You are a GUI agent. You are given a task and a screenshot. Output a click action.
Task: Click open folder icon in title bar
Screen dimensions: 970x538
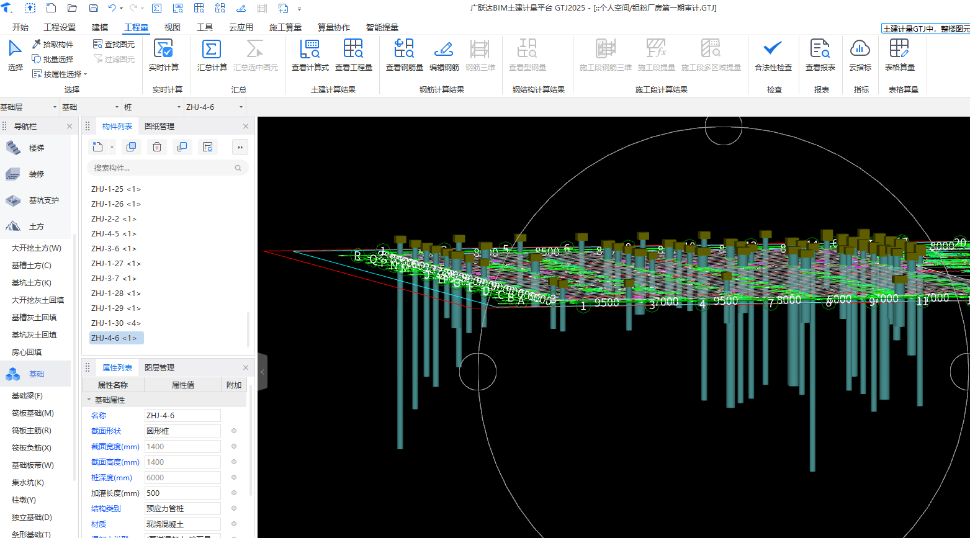72,9
